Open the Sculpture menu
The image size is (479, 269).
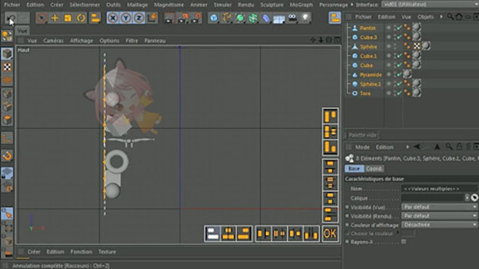pyautogui.click(x=272, y=5)
